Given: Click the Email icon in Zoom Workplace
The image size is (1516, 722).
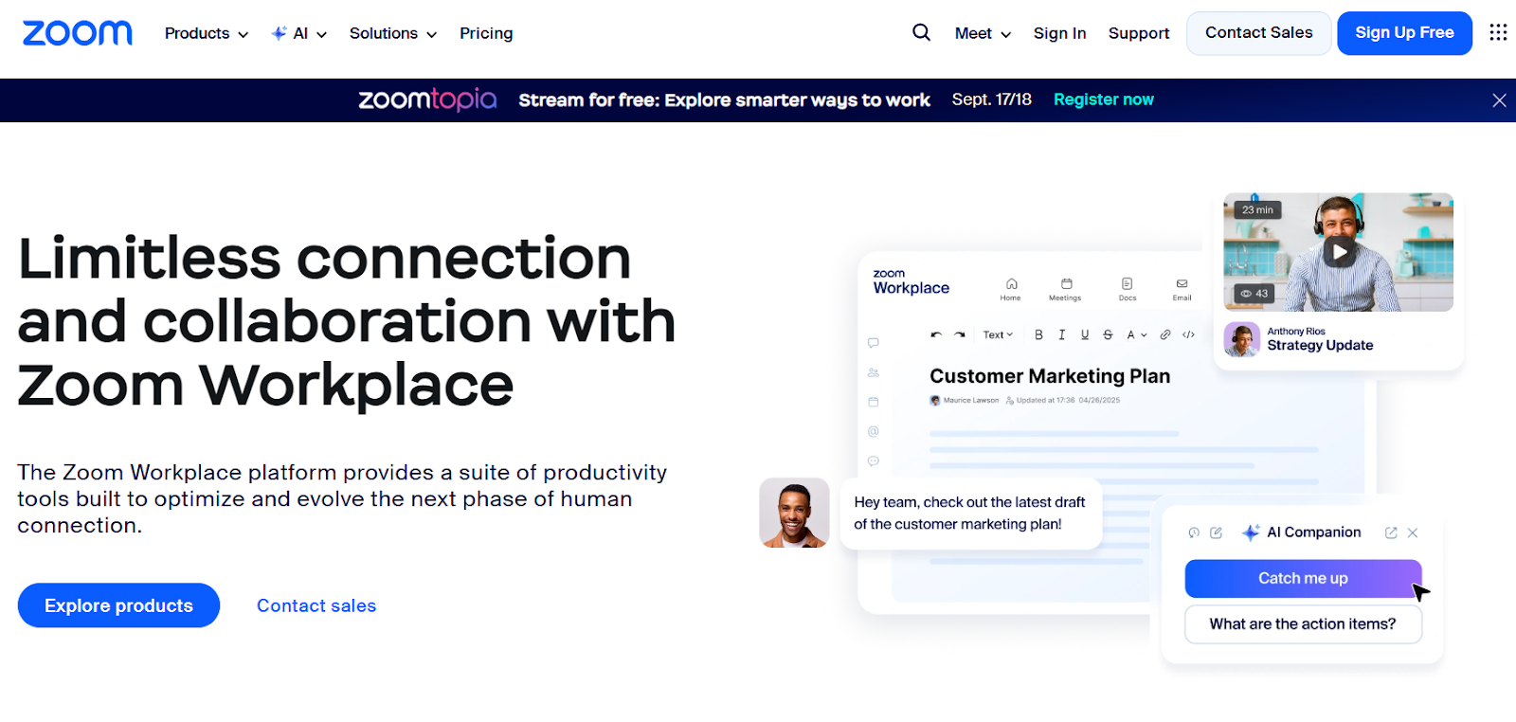Looking at the screenshot, I should click(1182, 289).
